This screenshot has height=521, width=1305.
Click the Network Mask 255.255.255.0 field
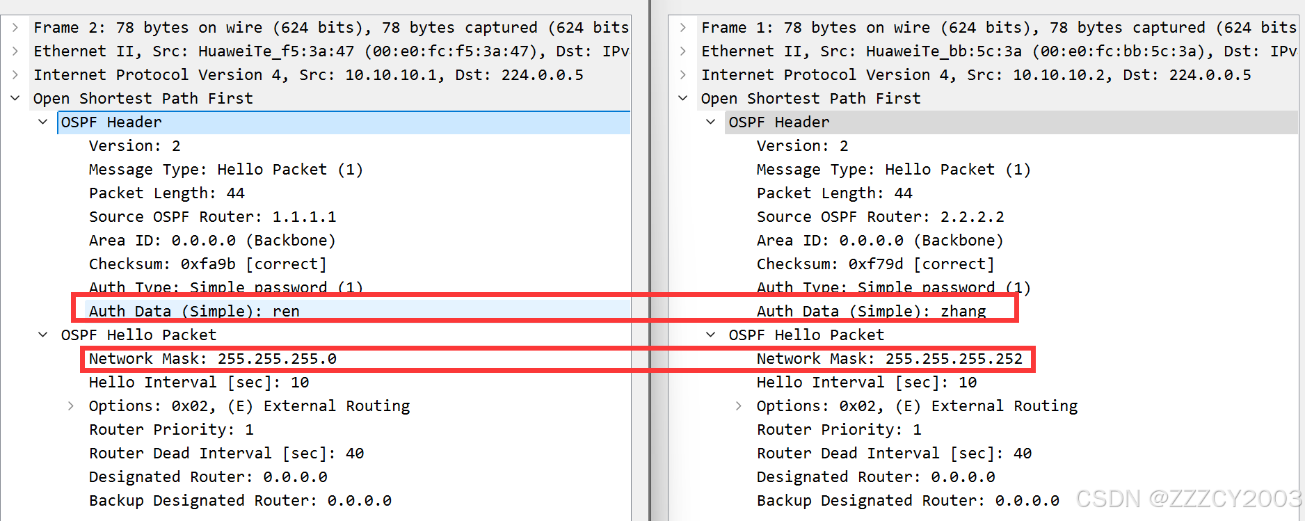click(212, 359)
